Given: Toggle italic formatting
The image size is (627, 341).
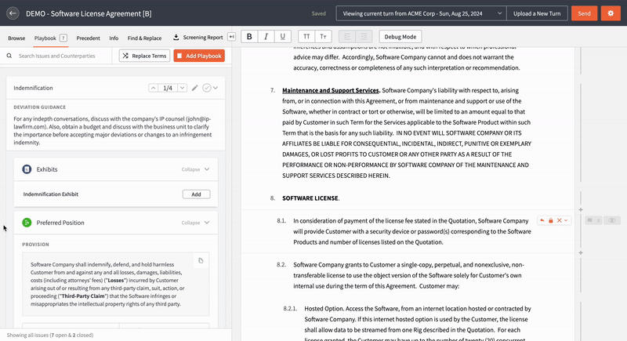Looking at the screenshot, I should point(266,37).
